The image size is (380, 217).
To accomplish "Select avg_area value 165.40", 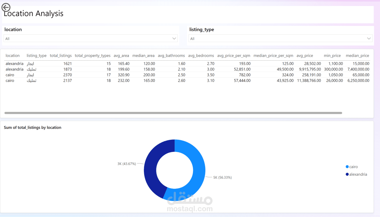I will pos(124,64).
